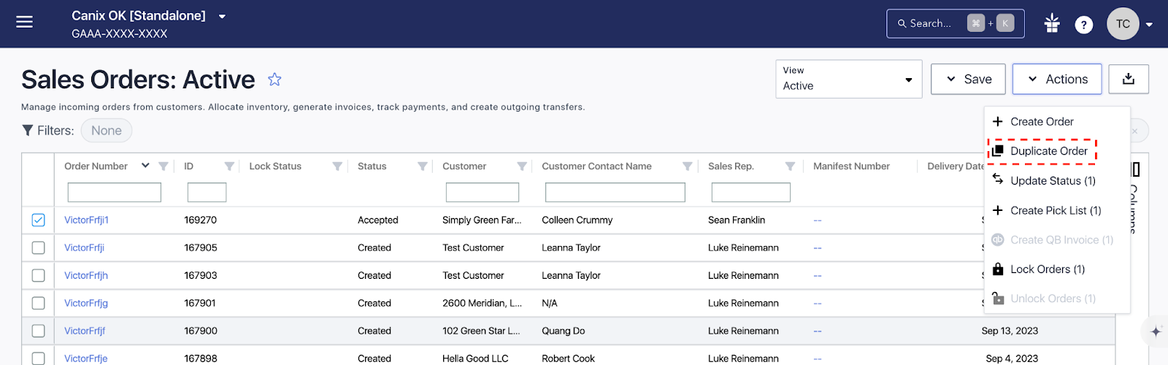The height and width of the screenshot is (365, 1168).
Task: Favorite this page with the star icon
Action: tap(274, 80)
